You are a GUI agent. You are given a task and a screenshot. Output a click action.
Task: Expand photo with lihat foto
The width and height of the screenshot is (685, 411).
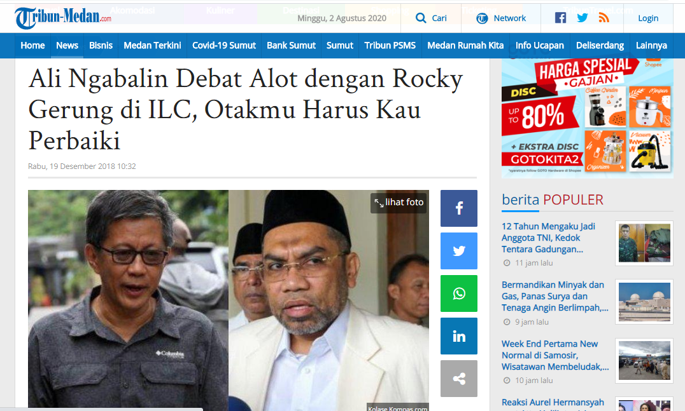[399, 202]
